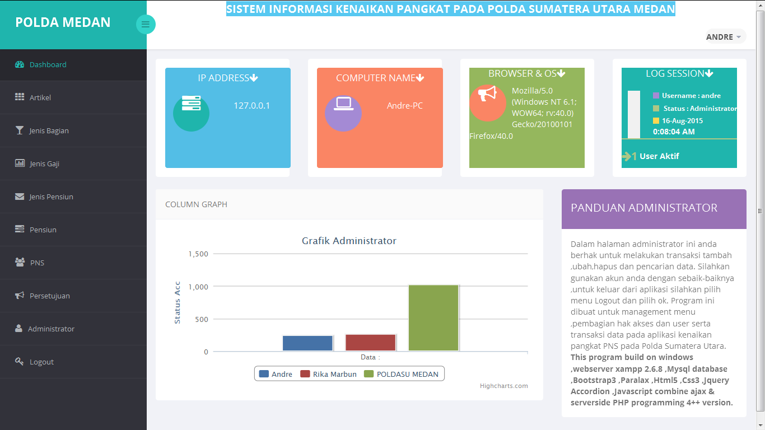Viewport: 765px width, 430px height.
Task: Click the Logout key icon
Action: tap(20, 362)
